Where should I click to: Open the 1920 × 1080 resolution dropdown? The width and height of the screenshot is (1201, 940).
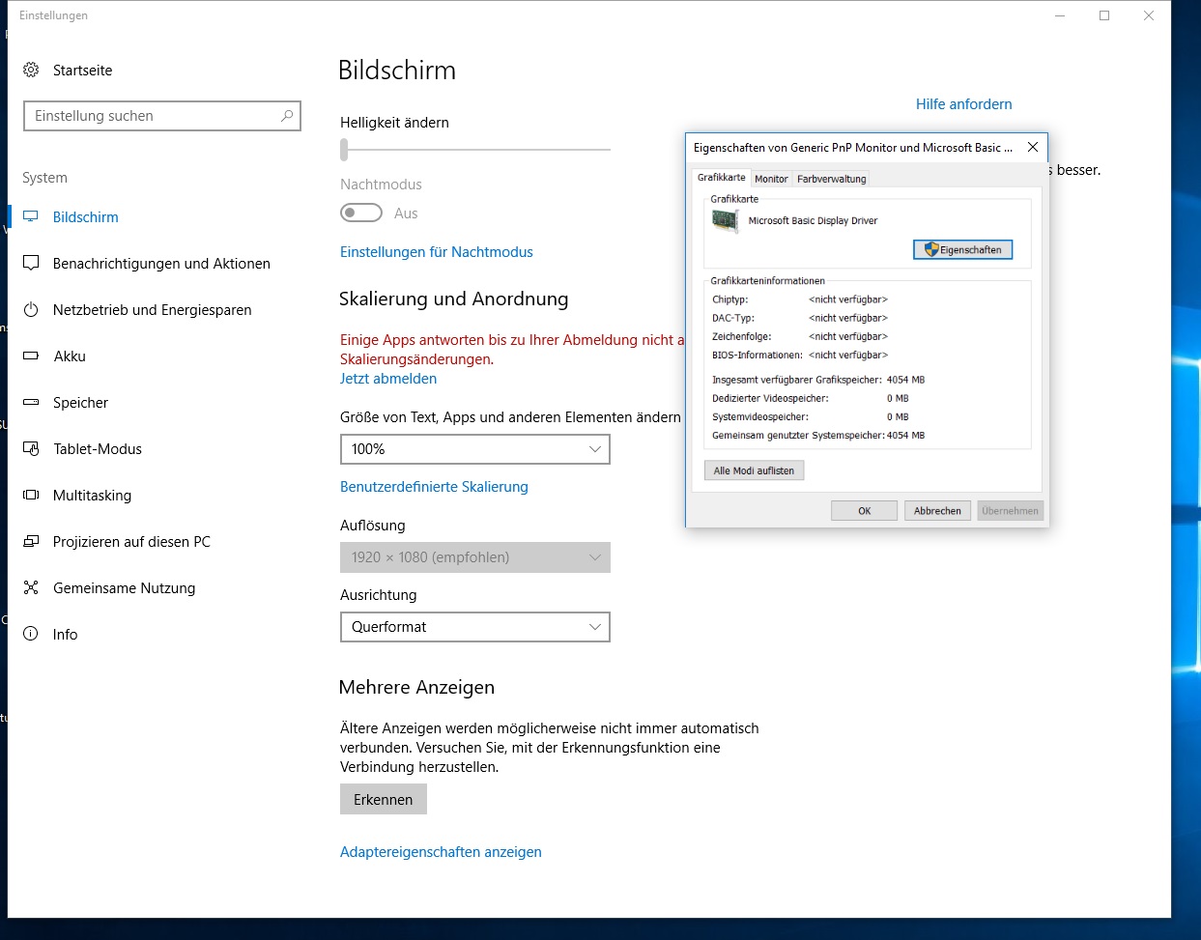(x=475, y=557)
